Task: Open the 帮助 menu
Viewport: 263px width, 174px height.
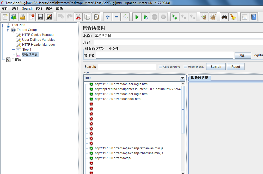Action: coord(59,9)
